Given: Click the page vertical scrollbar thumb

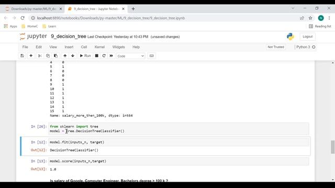Looking at the screenshot, I should tap(333, 147).
